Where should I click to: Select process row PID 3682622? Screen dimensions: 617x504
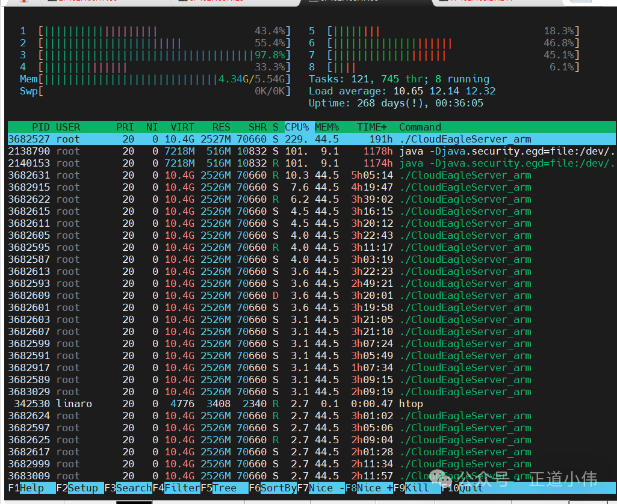312,199
